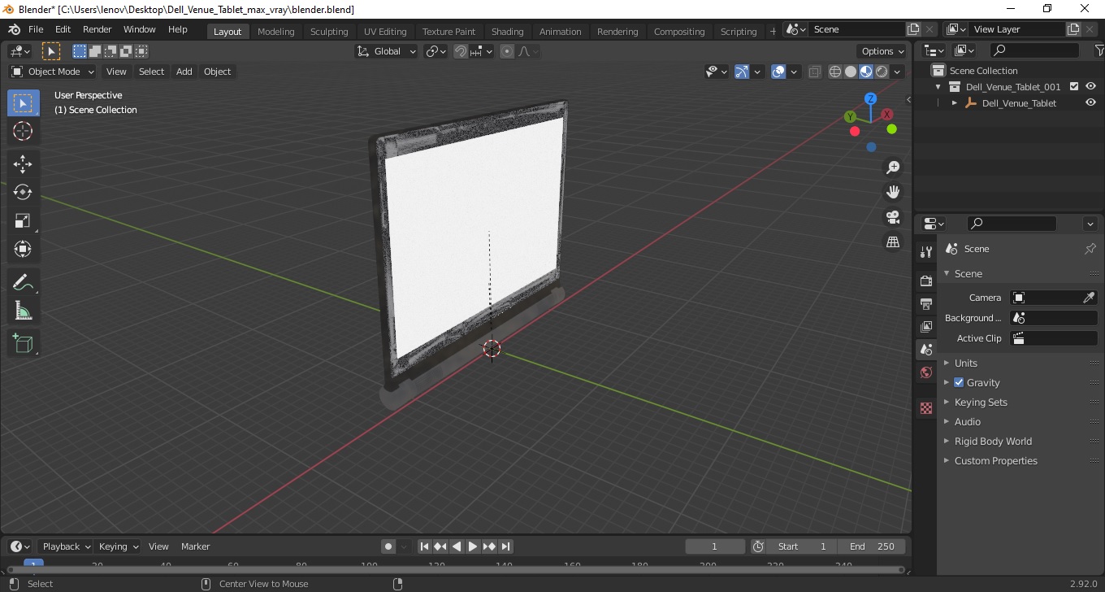Switch to the UV Editing workspace tab
Image resolution: width=1105 pixels, height=592 pixels.
click(385, 32)
